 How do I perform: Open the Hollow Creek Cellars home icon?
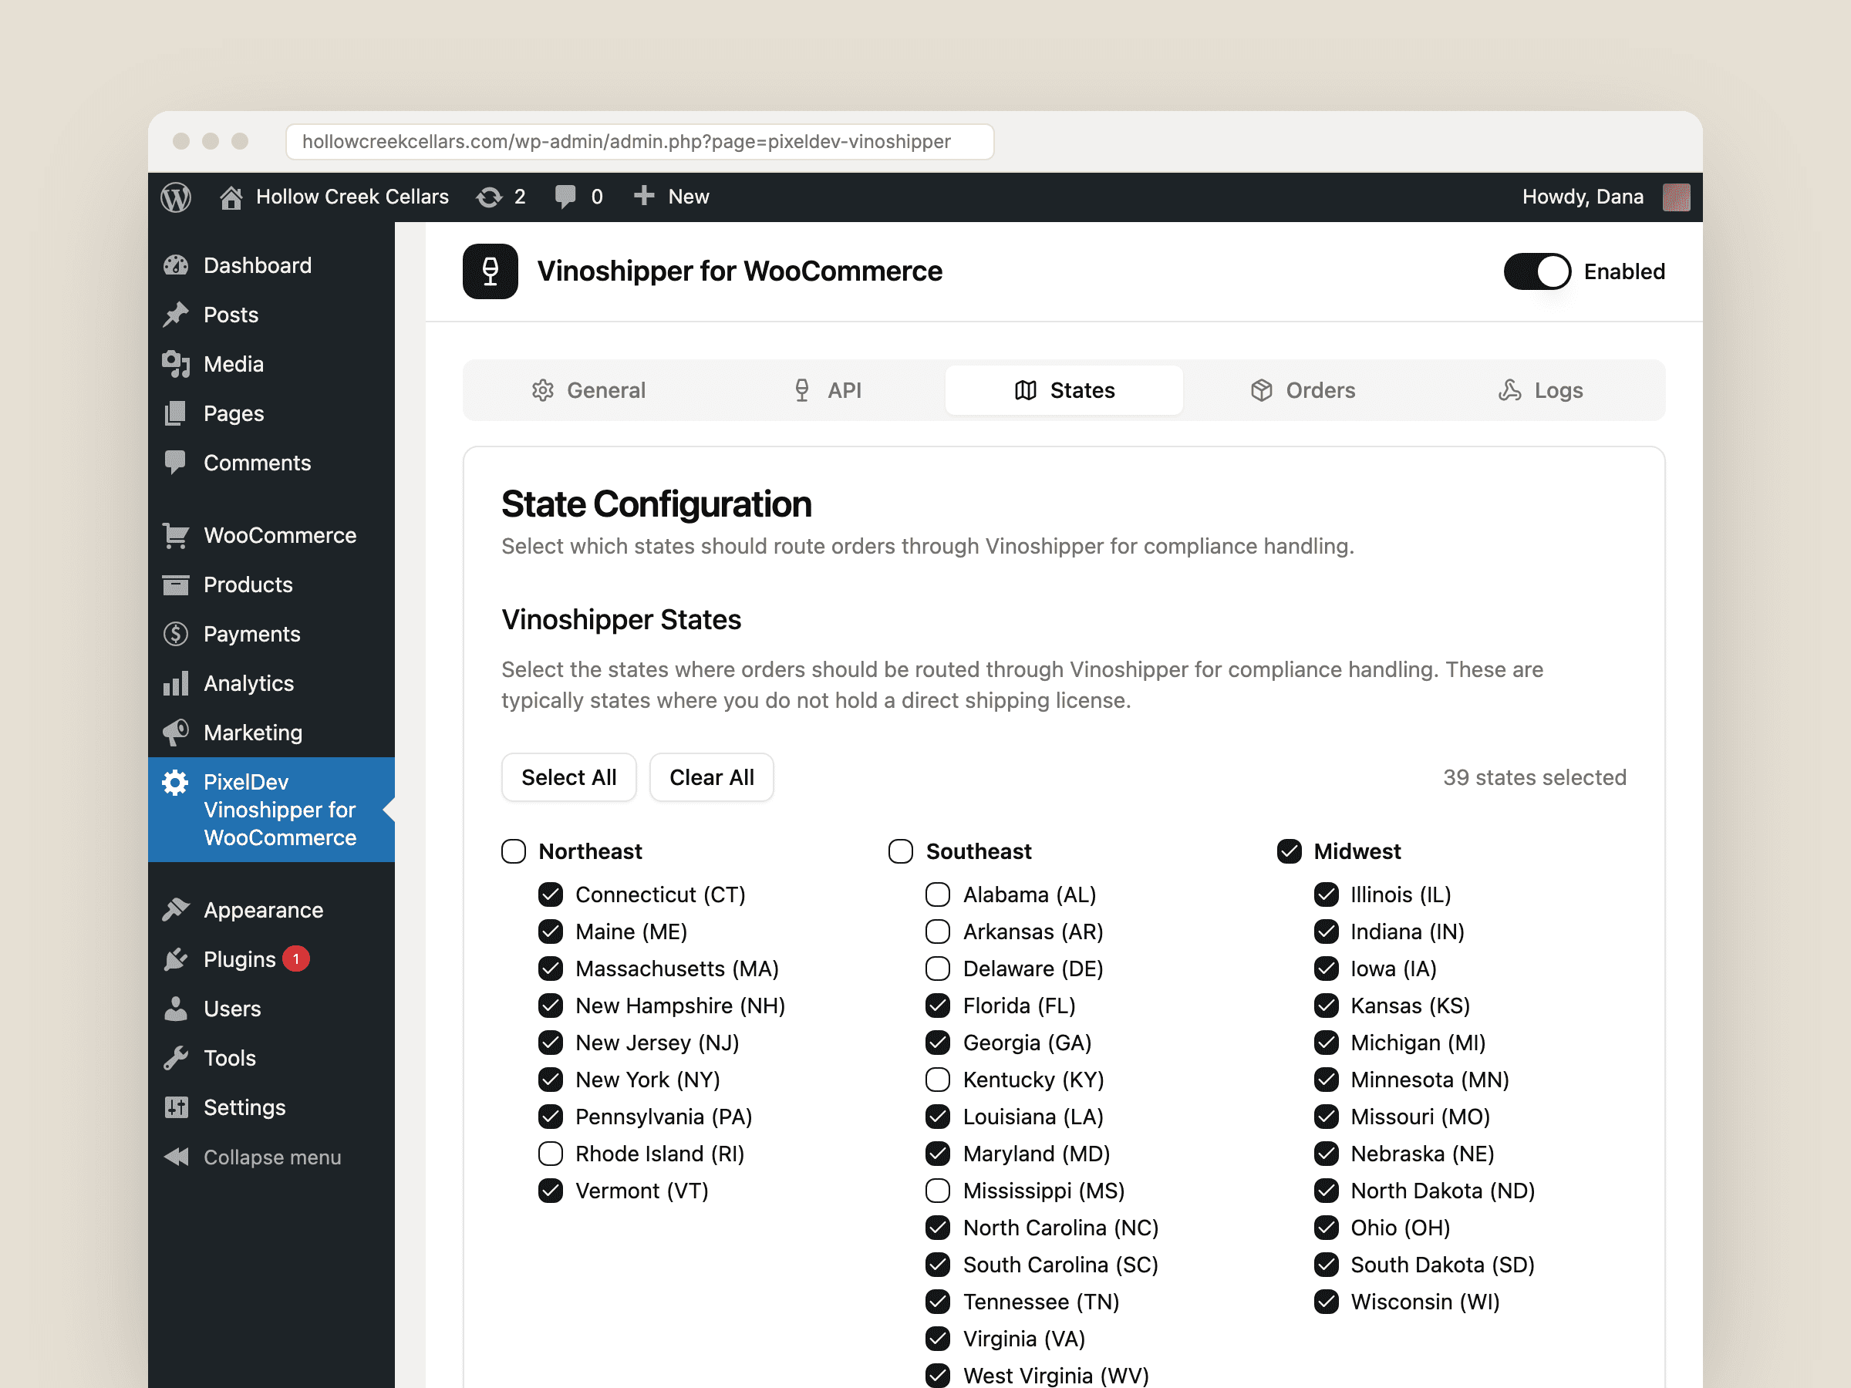tap(231, 197)
